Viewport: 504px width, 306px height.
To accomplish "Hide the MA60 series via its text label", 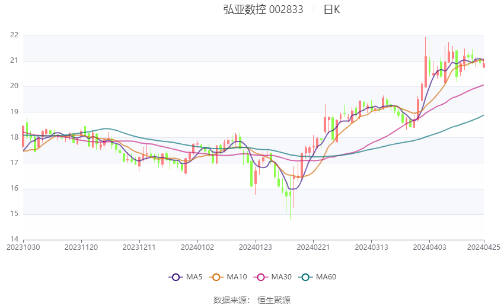I will click(x=326, y=277).
